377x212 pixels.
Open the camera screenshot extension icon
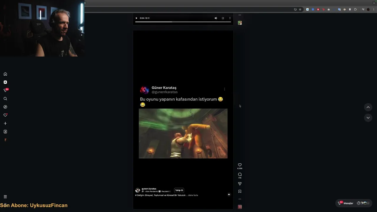coord(329,9)
